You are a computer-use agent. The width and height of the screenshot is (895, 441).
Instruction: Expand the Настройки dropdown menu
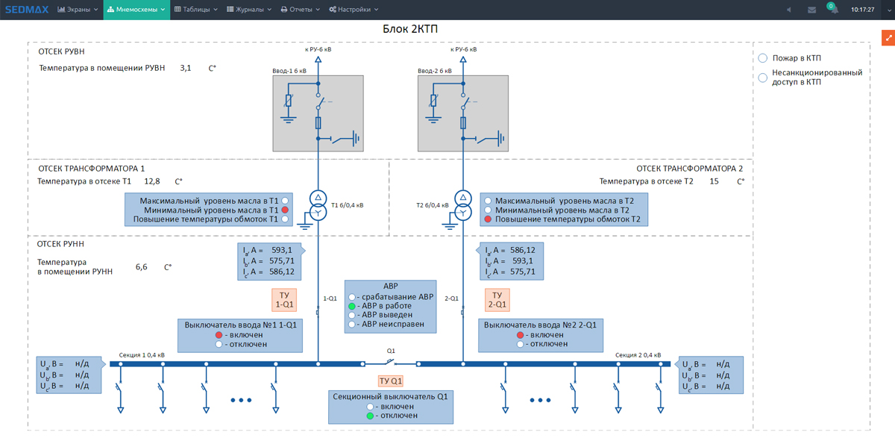pos(354,10)
